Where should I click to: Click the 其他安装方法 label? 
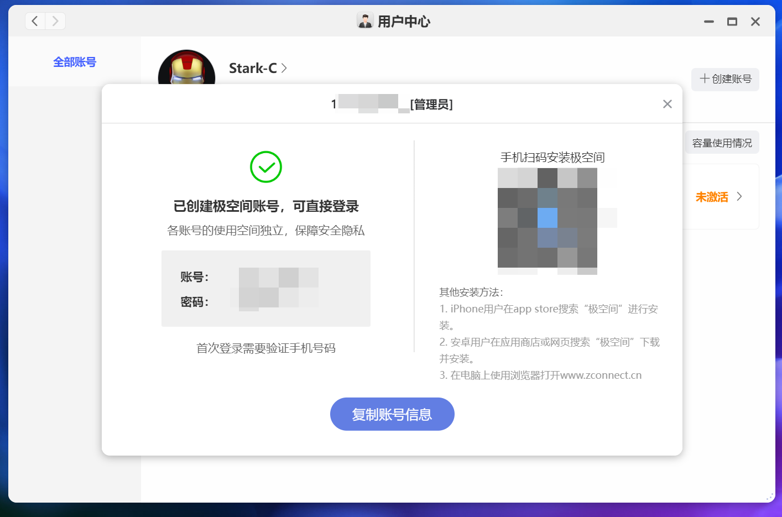(471, 293)
